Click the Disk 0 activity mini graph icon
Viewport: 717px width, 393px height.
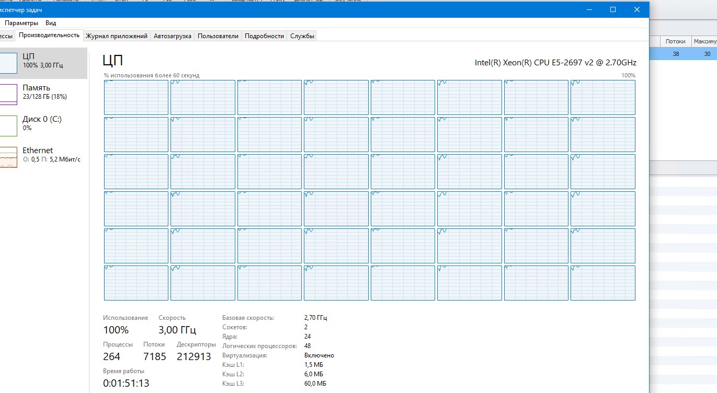click(8, 125)
